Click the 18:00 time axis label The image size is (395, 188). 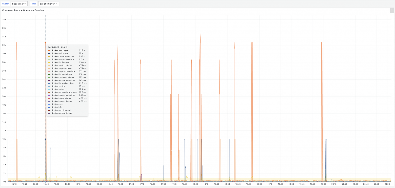195,184
